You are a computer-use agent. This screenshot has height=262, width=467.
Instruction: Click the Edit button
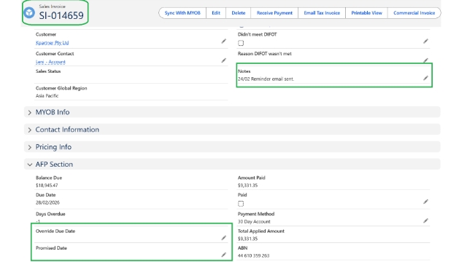[x=216, y=13]
